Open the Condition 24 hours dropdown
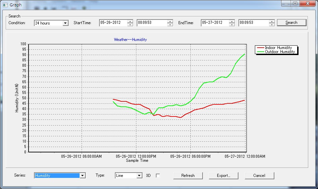Screen dimensions: 318x189 65,23
